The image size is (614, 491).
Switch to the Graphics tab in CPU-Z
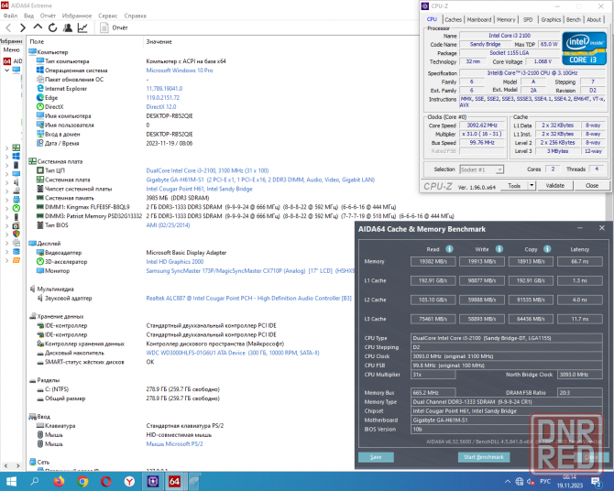point(551,19)
